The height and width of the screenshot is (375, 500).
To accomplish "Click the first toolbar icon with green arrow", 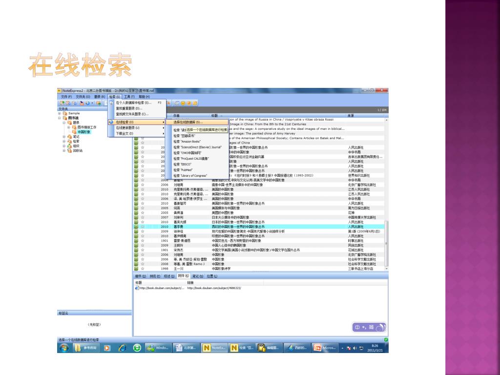I will [x=62, y=103].
